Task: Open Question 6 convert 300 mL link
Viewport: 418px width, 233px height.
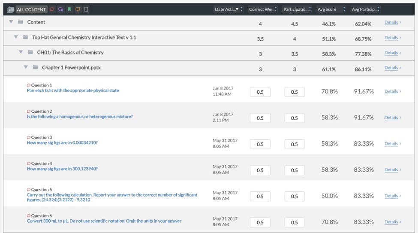Action: coord(104,221)
